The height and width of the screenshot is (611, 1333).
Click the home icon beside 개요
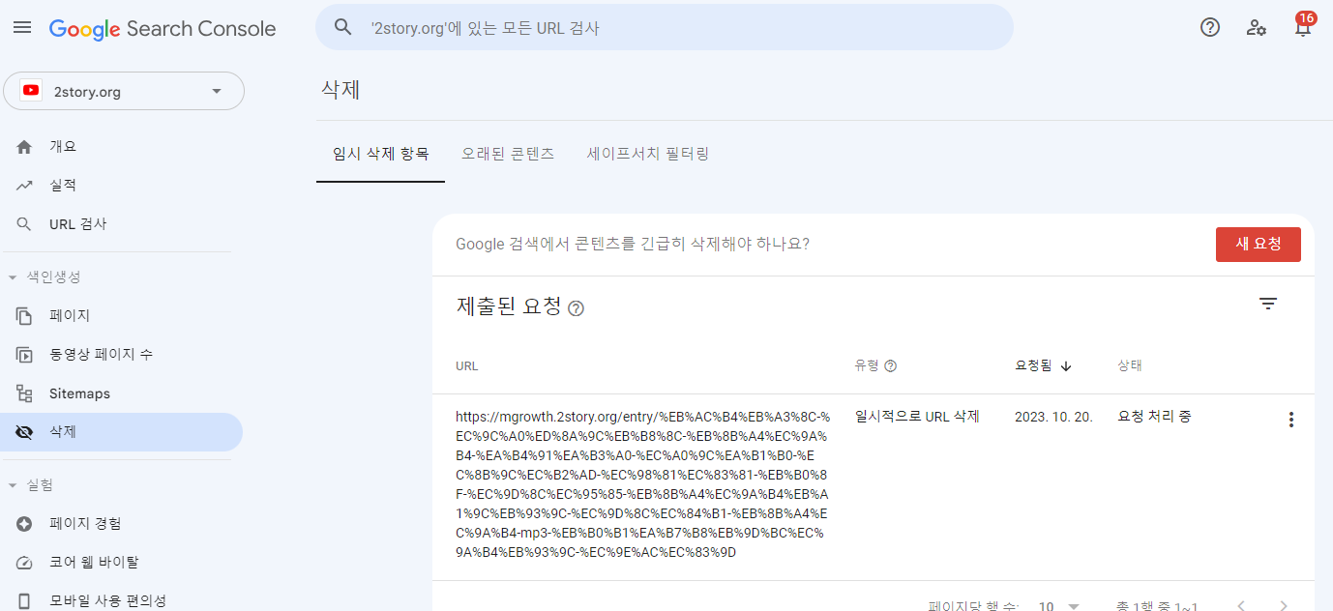(25, 147)
